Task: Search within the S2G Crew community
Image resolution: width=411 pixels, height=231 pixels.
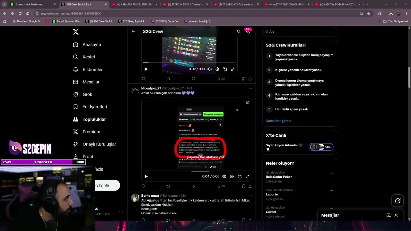Action: tap(239, 31)
